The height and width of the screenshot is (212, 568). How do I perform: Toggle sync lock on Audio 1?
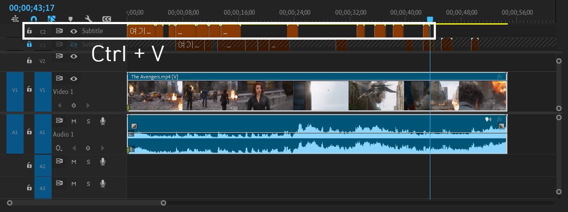click(x=59, y=121)
